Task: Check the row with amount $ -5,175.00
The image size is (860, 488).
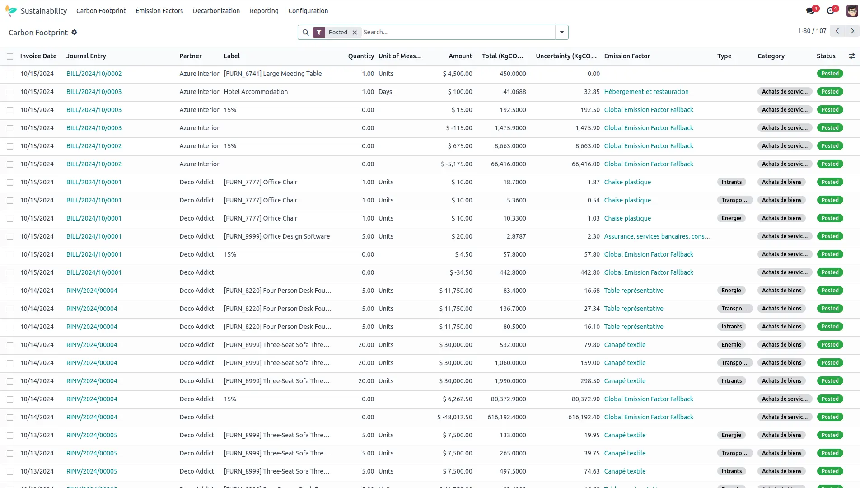Action: (10, 164)
